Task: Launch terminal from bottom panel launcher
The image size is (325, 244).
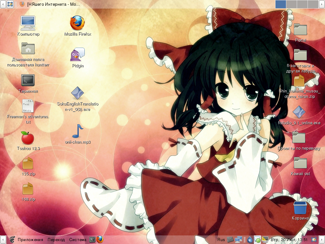Action: click(92, 240)
